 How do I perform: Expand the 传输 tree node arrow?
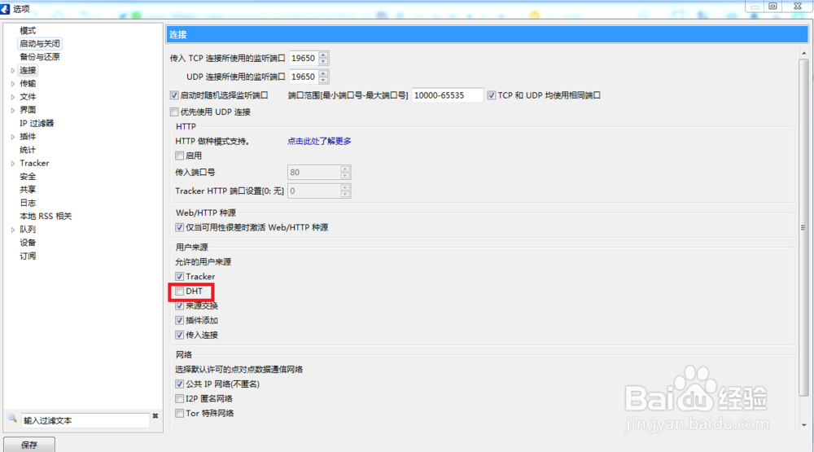point(13,84)
